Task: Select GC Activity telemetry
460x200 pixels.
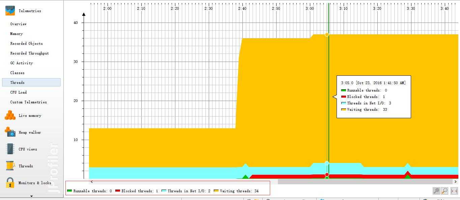Action: [x=31, y=63]
